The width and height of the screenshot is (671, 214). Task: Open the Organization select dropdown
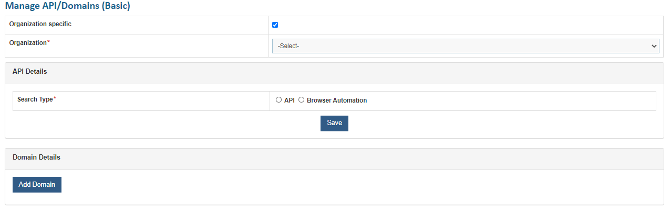point(465,46)
